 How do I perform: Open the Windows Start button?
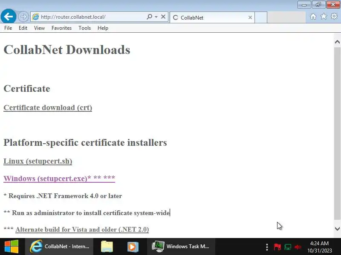click(x=12, y=246)
